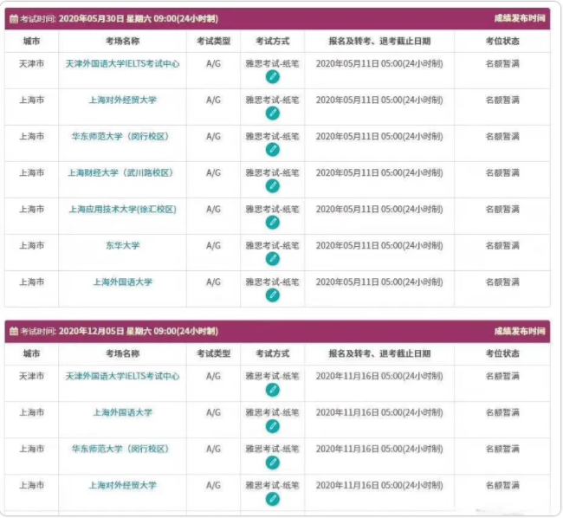The image size is (563, 518).
Task: Click 2020年11月16日 05:00 deadline in 天津外国语大学 row
Action: pos(379,376)
